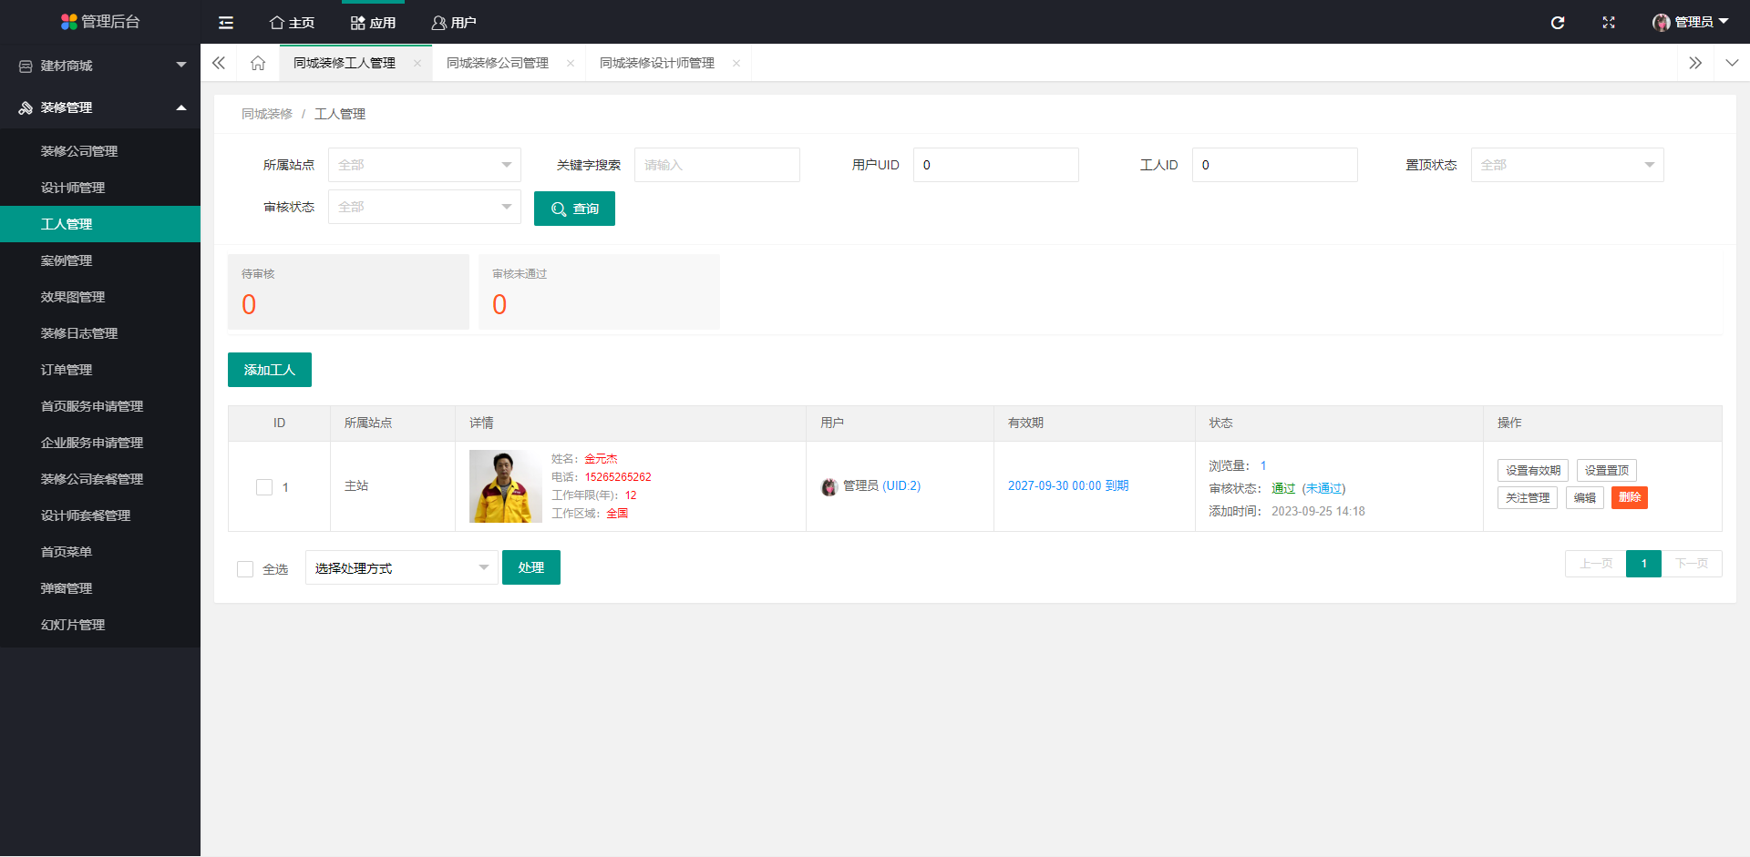
Task: Click the 装修管理 sidebar icon
Action: pyautogui.click(x=26, y=107)
